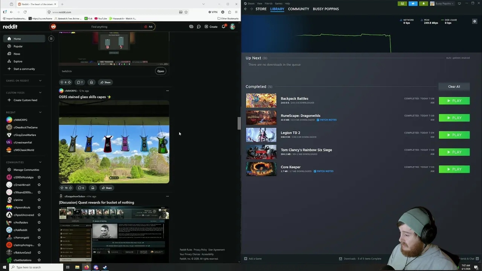Open Bussy Poppins account dropdown in Steam
482x271 pixels.
pos(442,3)
